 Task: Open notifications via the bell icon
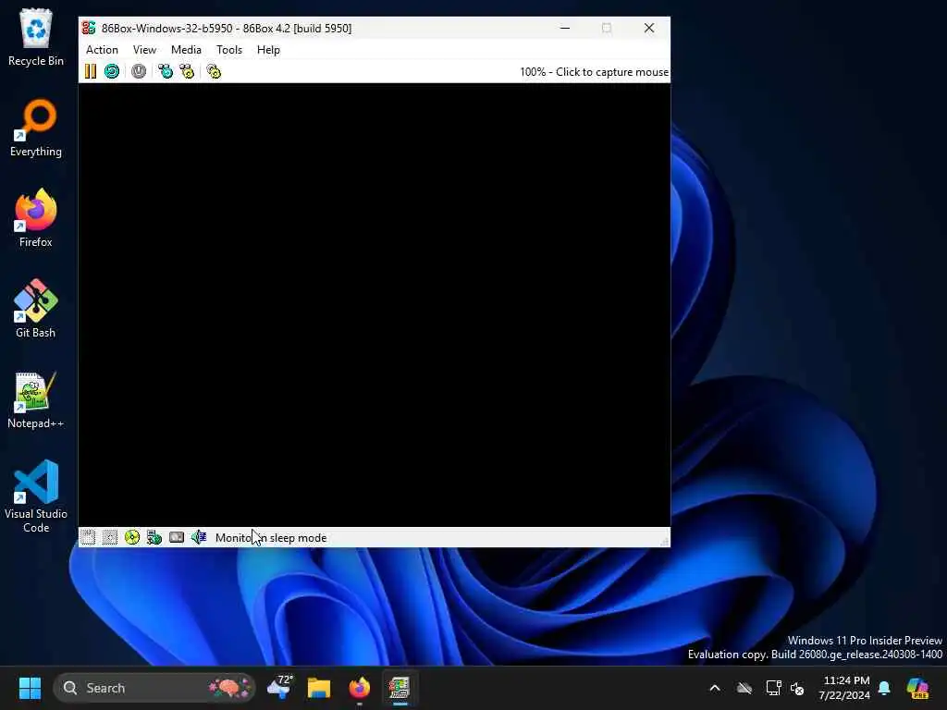[885, 688]
